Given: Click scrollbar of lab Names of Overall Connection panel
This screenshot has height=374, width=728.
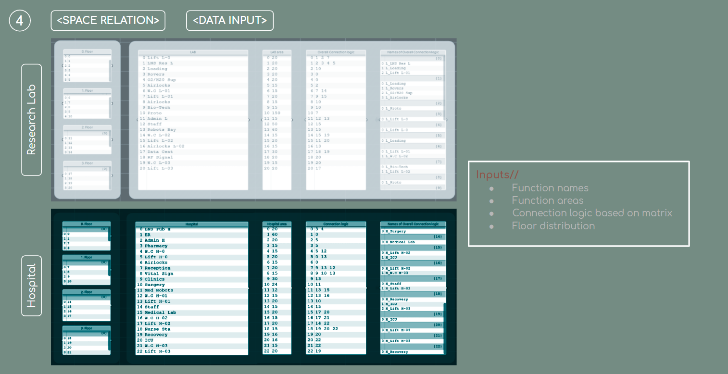Looking at the screenshot, I should [x=444, y=87].
